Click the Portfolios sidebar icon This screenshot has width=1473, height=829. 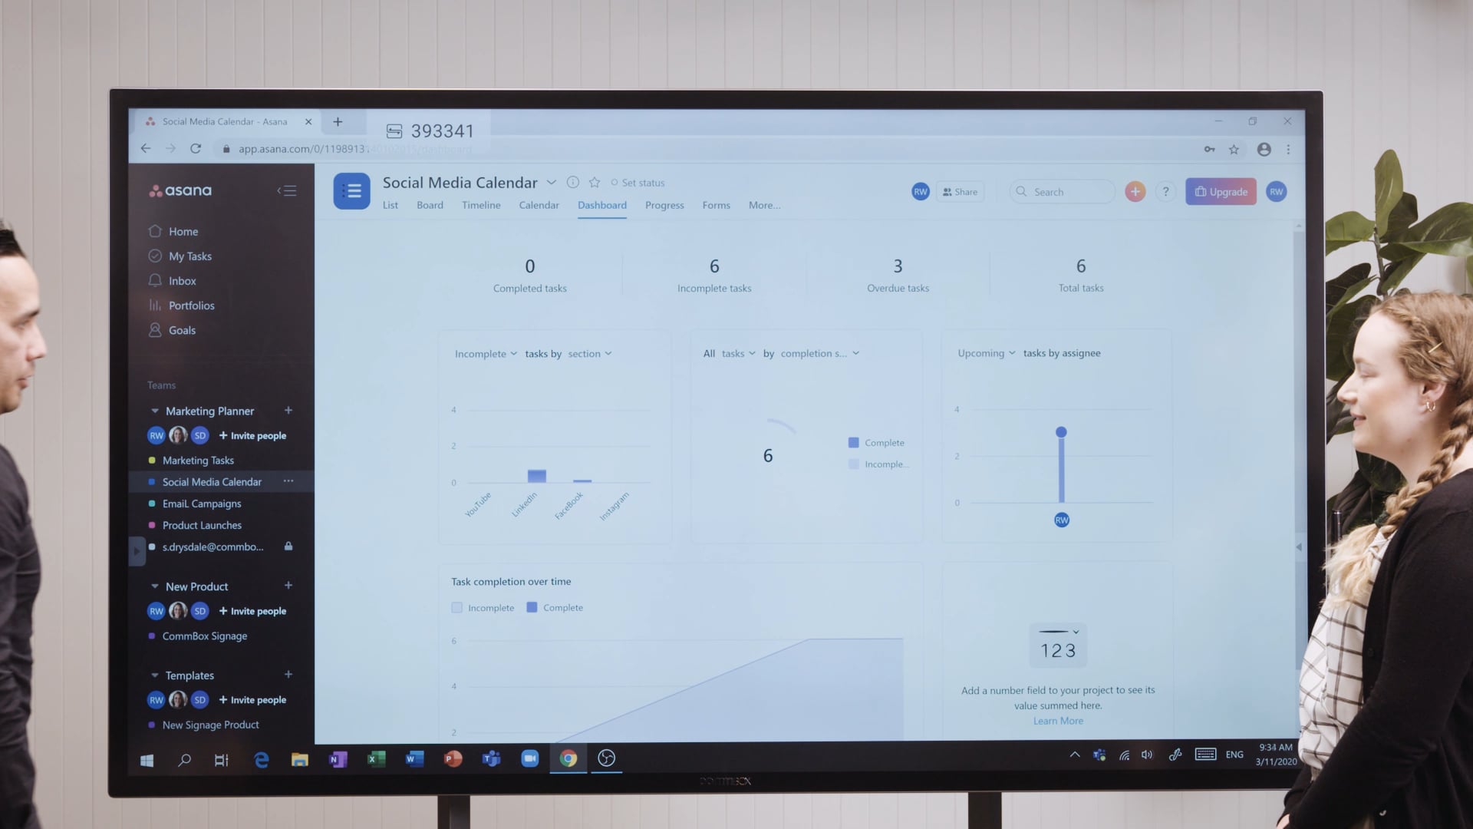click(155, 304)
